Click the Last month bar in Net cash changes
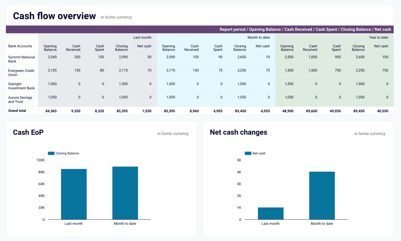Screen dimensions: 401x241 pos(270,213)
